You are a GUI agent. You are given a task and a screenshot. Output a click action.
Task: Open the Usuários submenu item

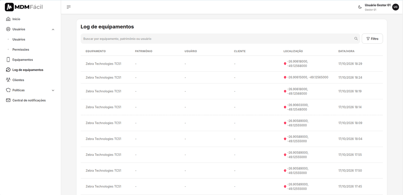pos(19,39)
